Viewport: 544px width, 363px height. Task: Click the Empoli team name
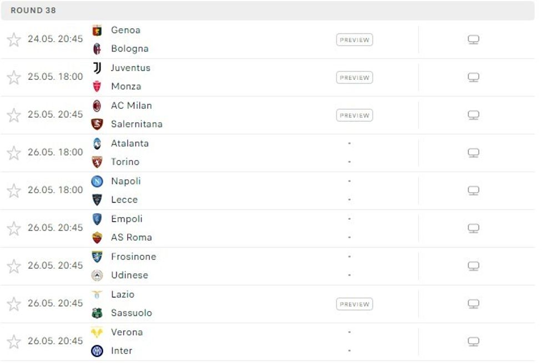click(127, 219)
